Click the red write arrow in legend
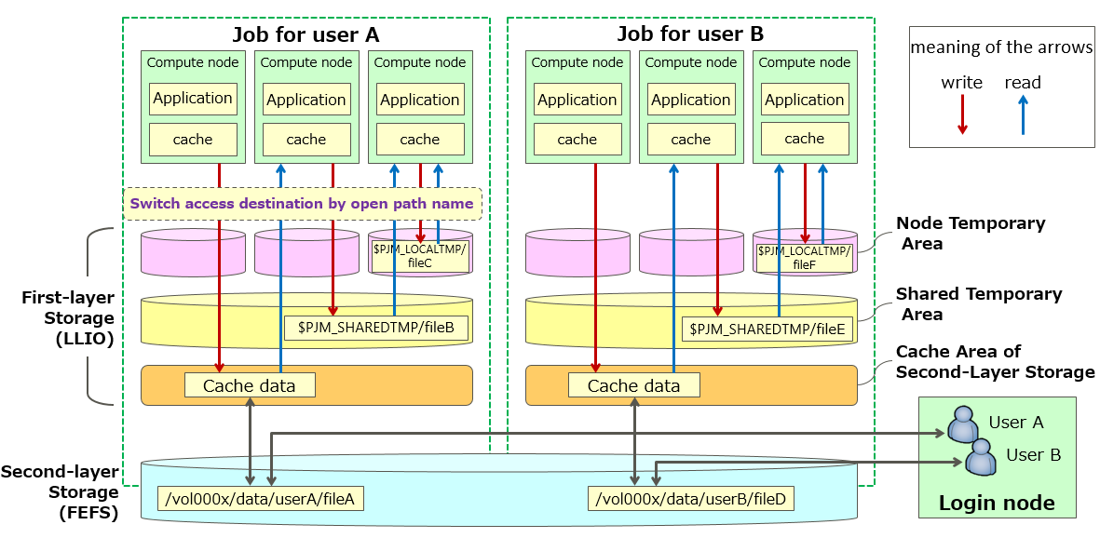Image resolution: width=1100 pixels, height=538 pixels. 963,114
